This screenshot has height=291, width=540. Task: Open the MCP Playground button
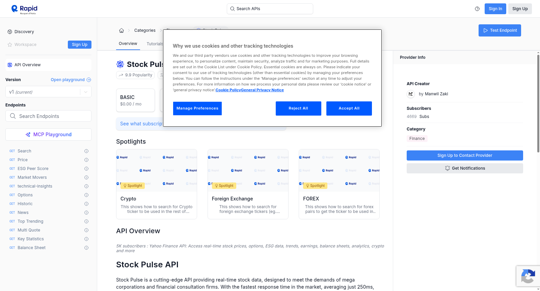tap(48, 135)
